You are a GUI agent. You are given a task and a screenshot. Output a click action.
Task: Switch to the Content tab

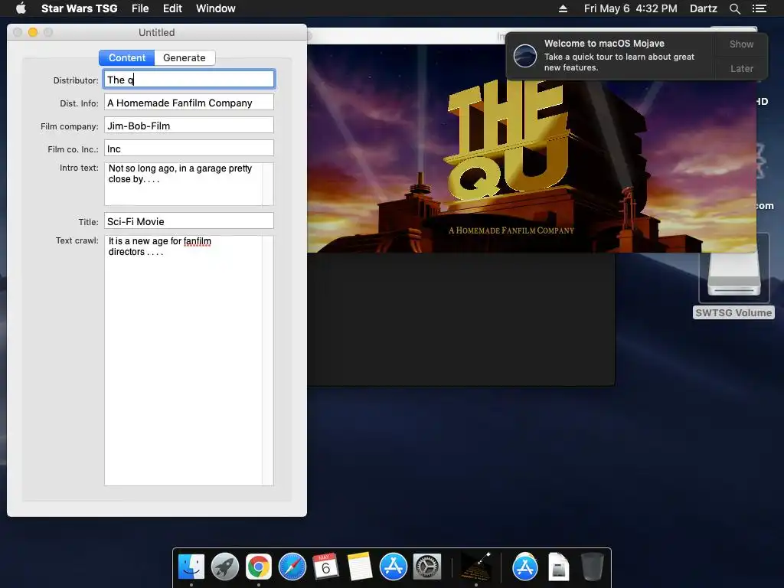click(x=127, y=57)
